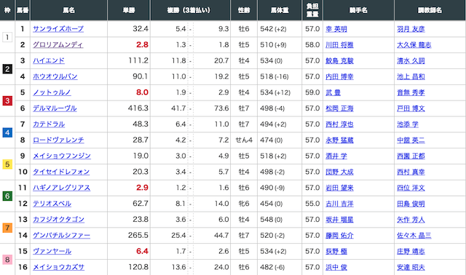Open horse link サンライズホープ
The height and width of the screenshot is (275, 466).
point(58,29)
